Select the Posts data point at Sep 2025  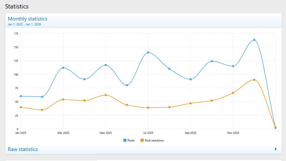pyautogui.click(x=190, y=79)
